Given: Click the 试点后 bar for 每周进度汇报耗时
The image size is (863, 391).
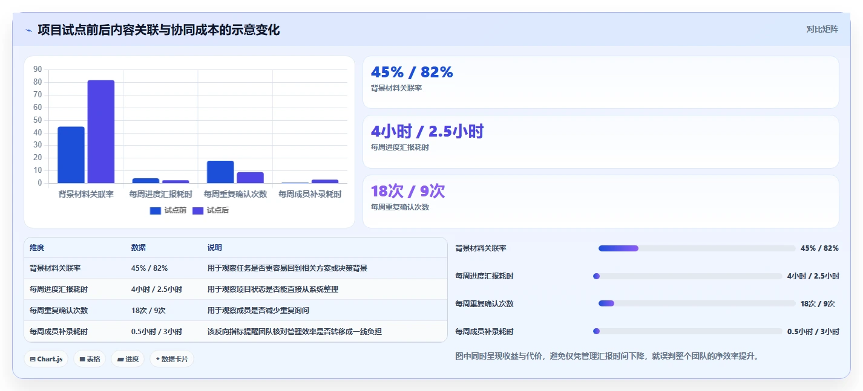Looking at the screenshot, I should click(176, 181).
